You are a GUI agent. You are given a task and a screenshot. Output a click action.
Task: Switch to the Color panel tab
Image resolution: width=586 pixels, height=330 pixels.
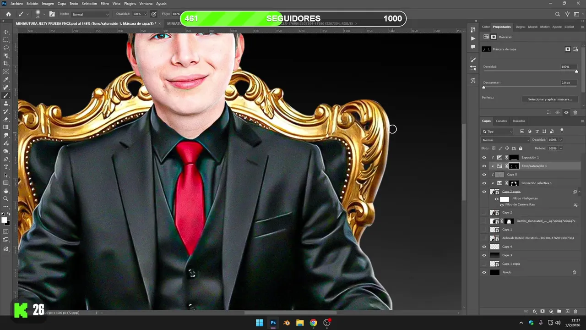point(486,27)
